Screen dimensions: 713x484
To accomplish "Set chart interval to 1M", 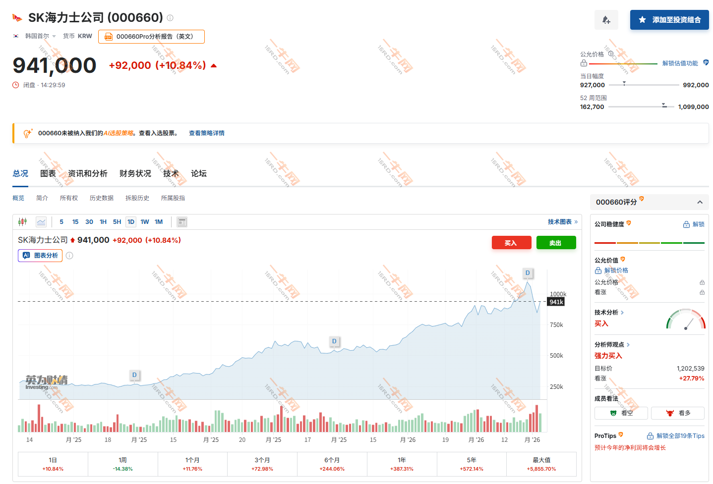I will click(x=159, y=222).
